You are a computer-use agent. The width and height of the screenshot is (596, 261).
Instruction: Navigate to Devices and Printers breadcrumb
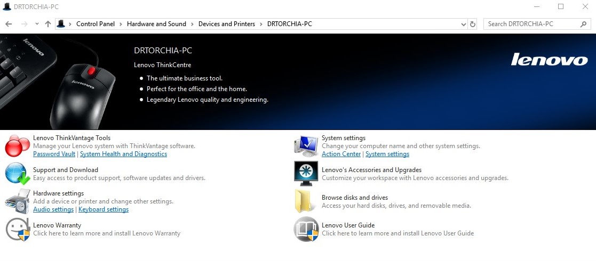click(227, 24)
